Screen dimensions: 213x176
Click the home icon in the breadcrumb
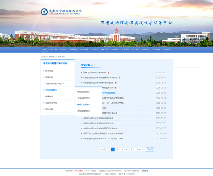pyautogui.click(x=41, y=57)
